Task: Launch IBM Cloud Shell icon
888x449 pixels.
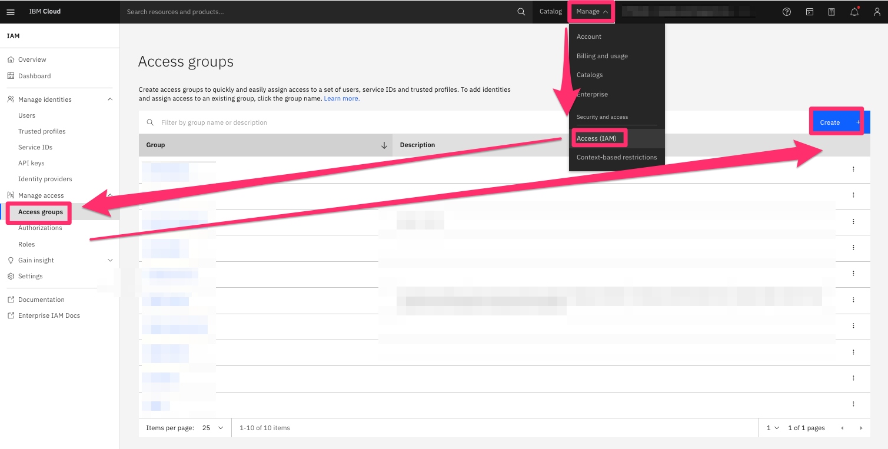Action: click(x=810, y=12)
